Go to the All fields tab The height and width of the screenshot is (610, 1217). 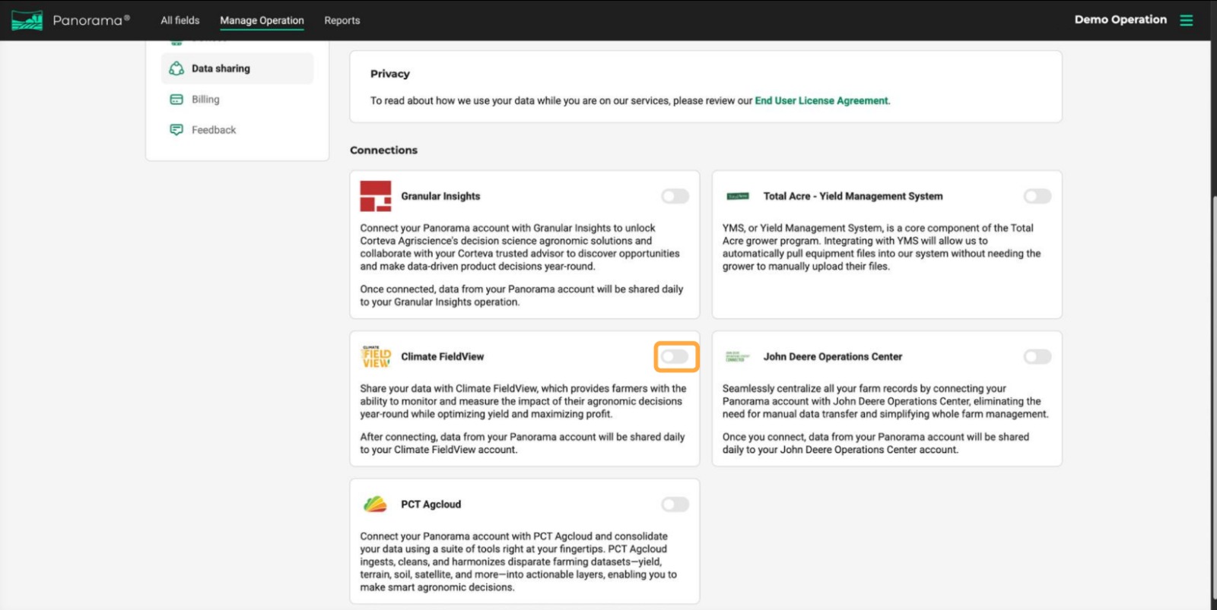180,21
